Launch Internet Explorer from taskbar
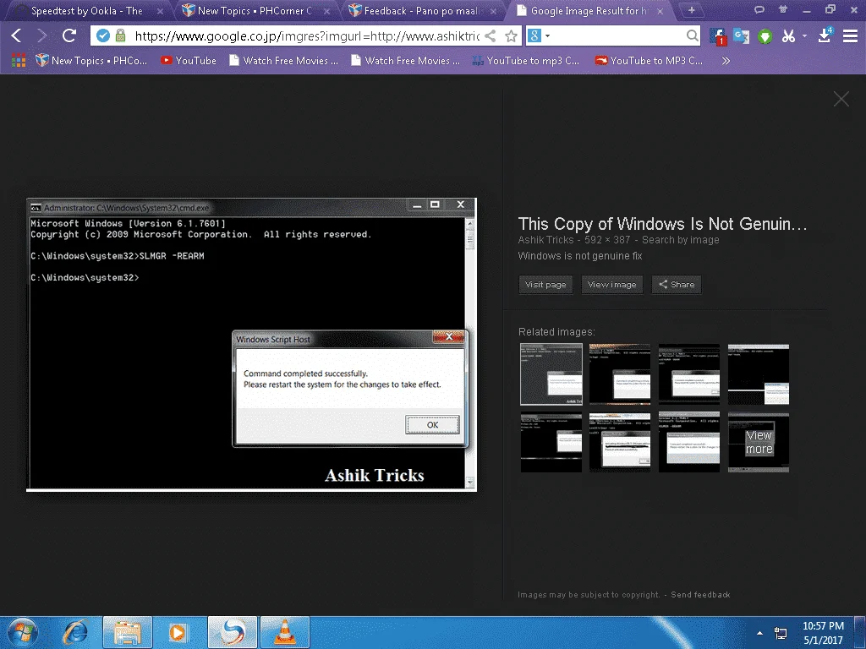 click(76, 632)
